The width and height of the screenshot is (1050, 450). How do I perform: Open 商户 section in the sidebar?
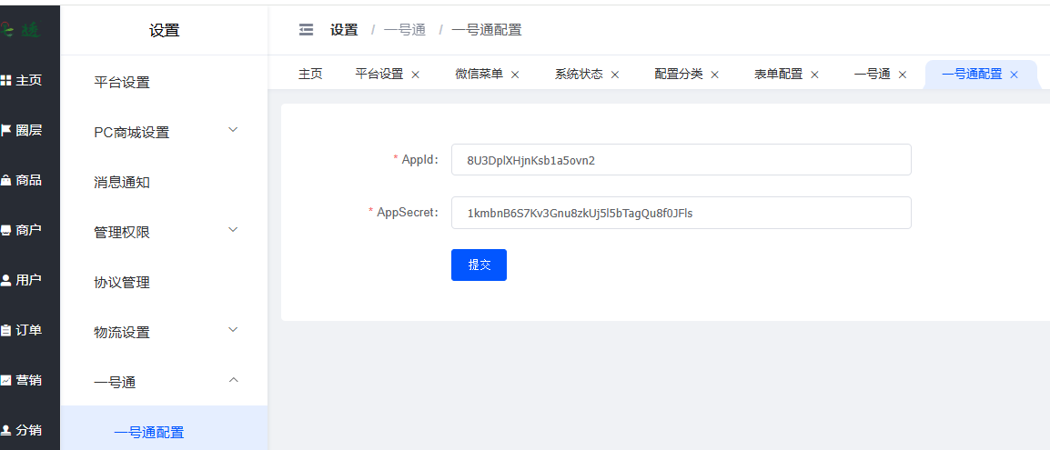pyautogui.click(x=22, y=230)
